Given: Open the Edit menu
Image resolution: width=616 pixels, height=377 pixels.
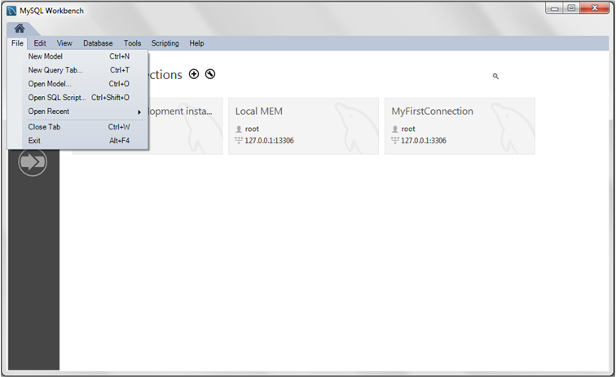Looking at the screenshot, I should click(40, 43).
